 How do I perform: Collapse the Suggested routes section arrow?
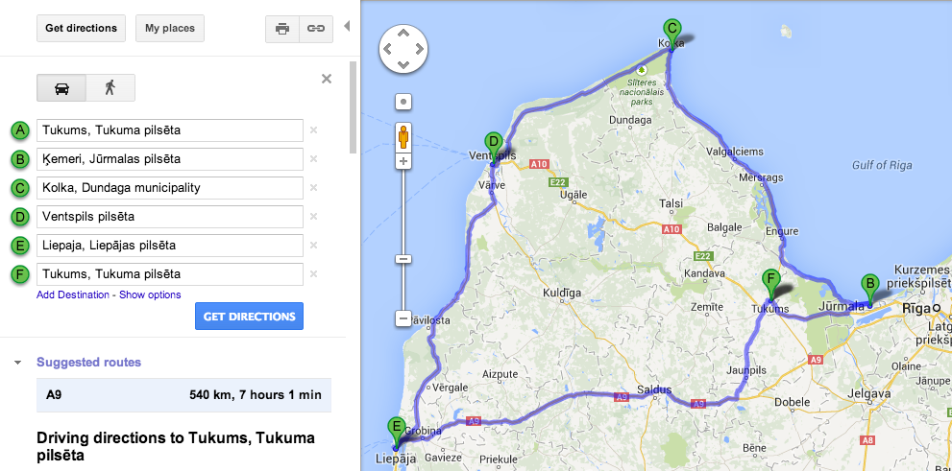[x=17, y=363]
